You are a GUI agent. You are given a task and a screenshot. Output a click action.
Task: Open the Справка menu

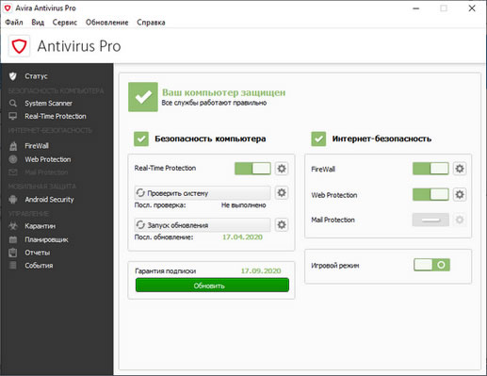tap(151, 23)
